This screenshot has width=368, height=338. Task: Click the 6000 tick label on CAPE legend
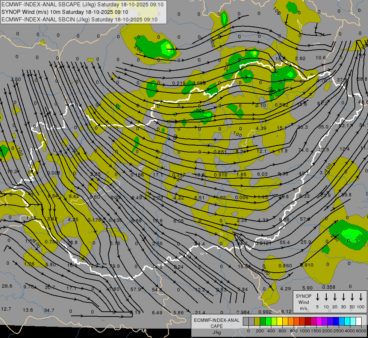click(362, 331)
